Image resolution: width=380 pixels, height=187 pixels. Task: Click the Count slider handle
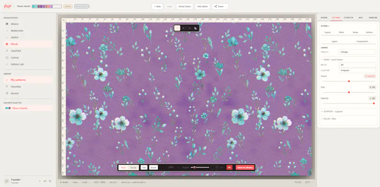coord(349,81)
